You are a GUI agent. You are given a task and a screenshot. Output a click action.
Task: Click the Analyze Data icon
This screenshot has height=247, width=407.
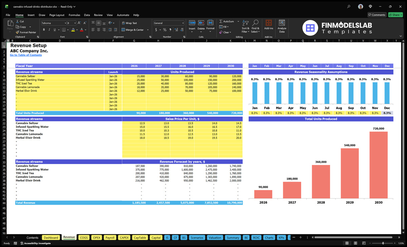pos(282,23)
